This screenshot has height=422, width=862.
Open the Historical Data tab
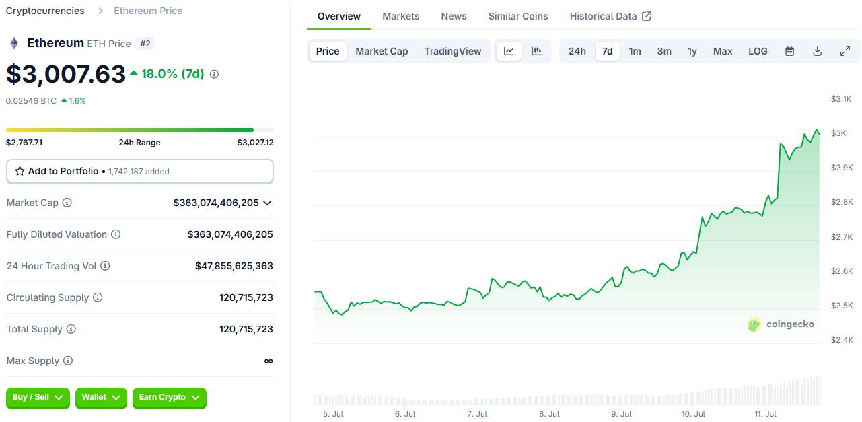pos(610,16)
